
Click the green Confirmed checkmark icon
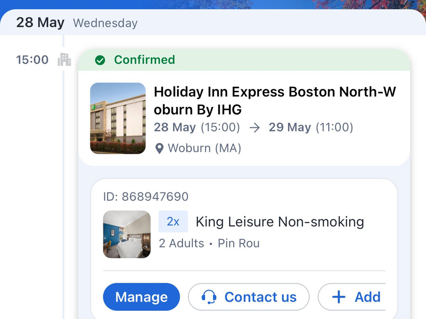tap(100, 60)
